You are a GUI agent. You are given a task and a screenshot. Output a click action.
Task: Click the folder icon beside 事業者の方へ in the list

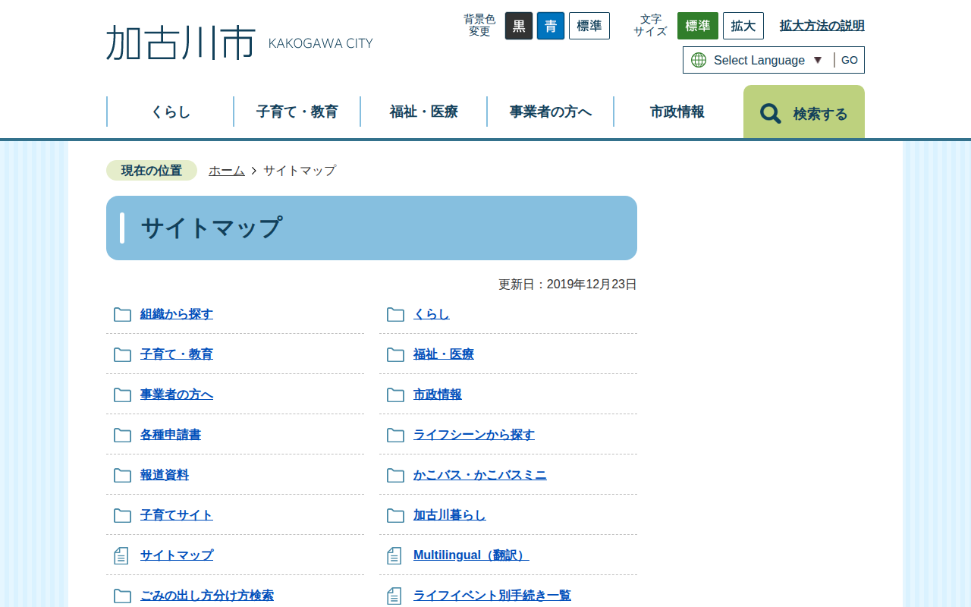(x=122, y=395)
